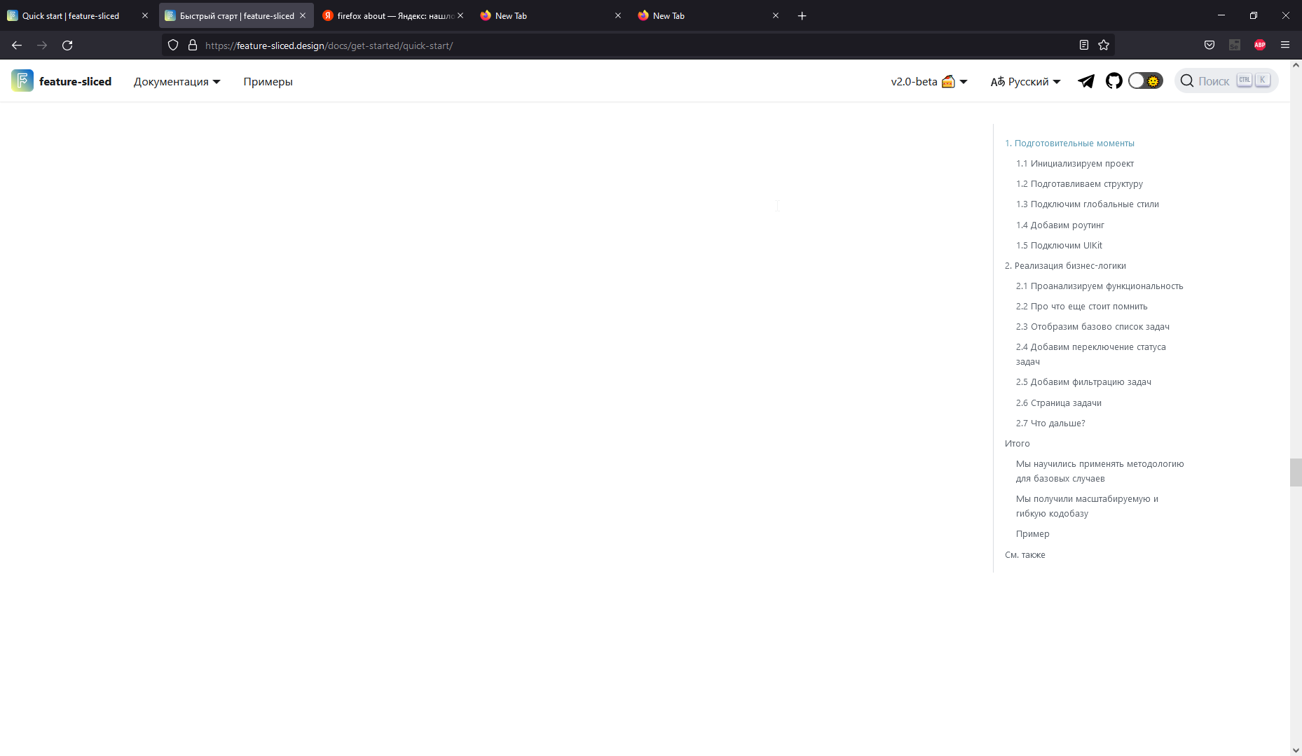The image size is (1302, 756).
Task: Open the v2.0-beta version dropdown
Action: 929,82
